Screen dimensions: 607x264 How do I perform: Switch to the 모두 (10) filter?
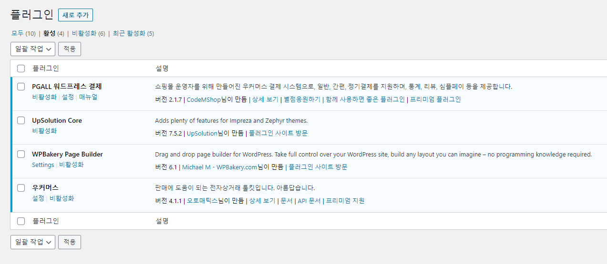coord(23,33)
